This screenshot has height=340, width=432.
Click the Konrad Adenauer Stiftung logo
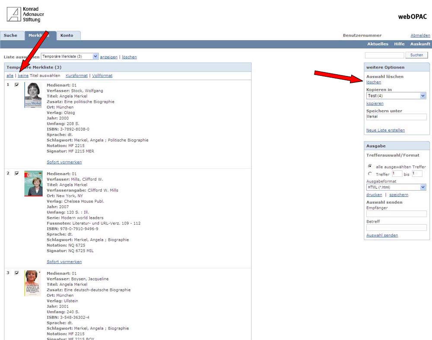pyautogui.click(x=25, y=14)
